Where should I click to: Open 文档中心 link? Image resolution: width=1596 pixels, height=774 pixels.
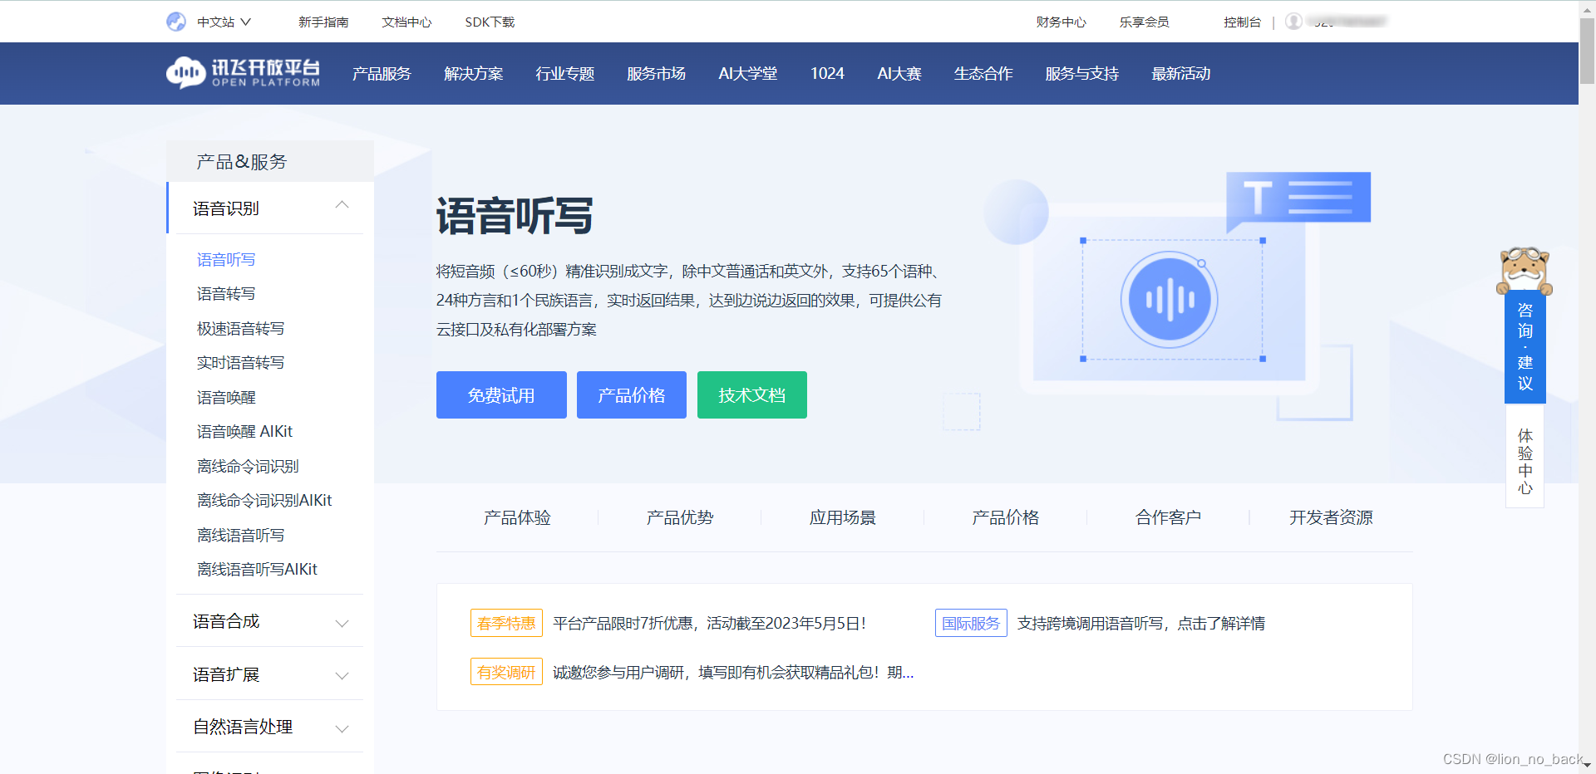click(x=406, y=22)
